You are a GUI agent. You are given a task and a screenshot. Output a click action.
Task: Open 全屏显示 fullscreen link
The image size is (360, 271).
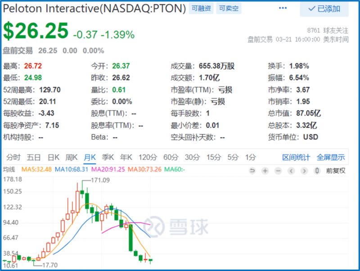click(331, 158)
